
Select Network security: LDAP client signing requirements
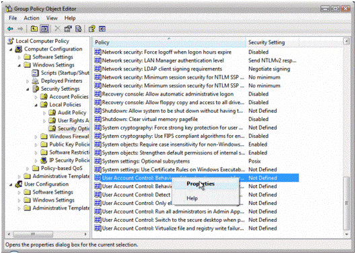[x=162, y=69]
